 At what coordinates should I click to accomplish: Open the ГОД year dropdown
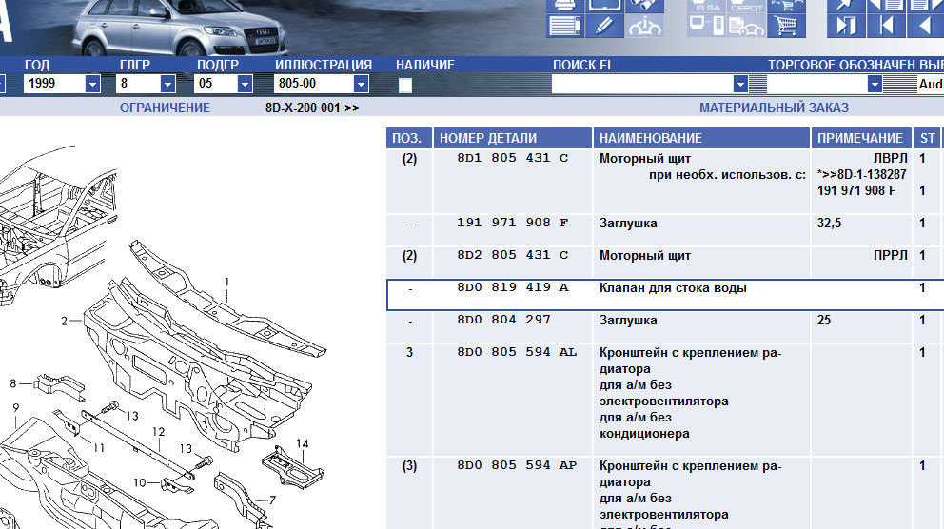(x=92, y=85)
